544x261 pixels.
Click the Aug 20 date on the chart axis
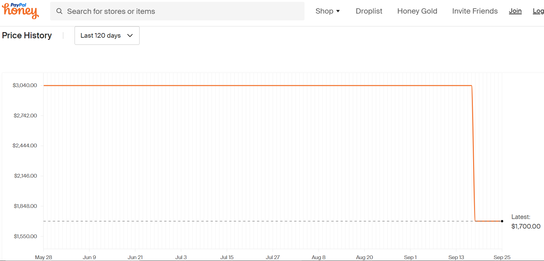[365, 257]
